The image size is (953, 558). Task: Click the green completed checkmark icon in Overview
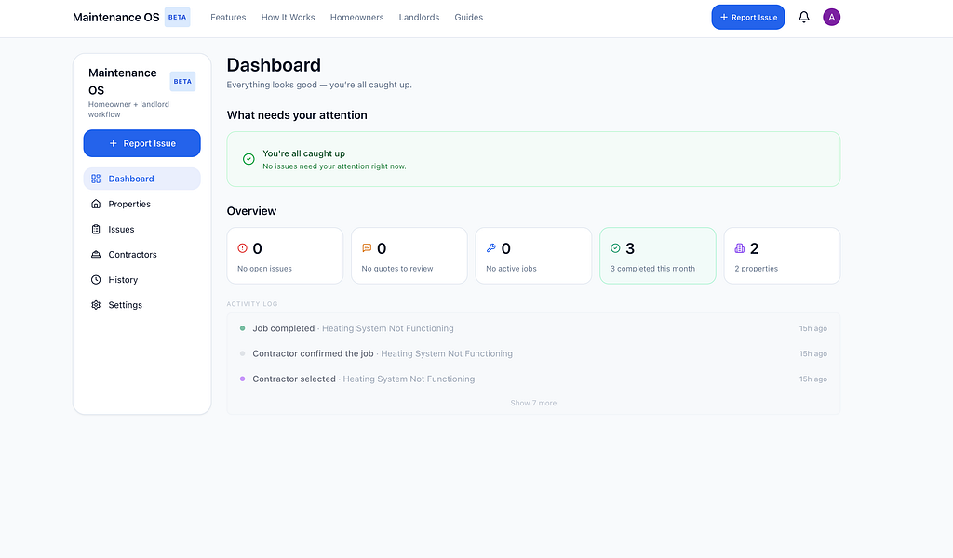coord(615,247)
